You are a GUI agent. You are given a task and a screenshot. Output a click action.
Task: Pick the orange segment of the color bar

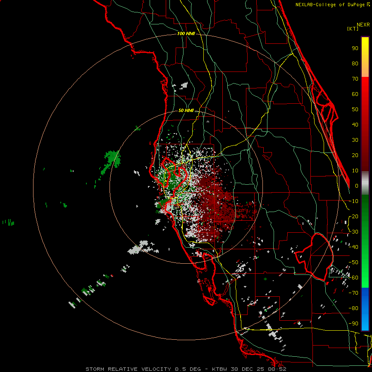pos(365,69)
